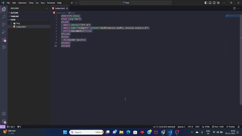Click the minimap code preview

point(233,16)
